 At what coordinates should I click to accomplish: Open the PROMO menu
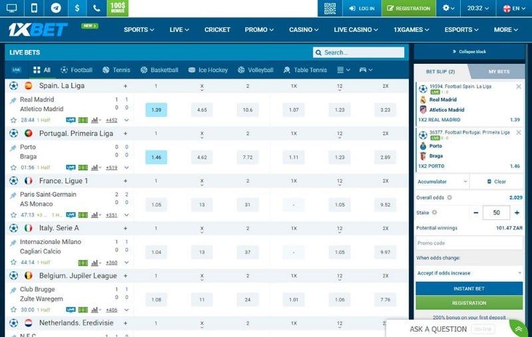coord(259,30)
